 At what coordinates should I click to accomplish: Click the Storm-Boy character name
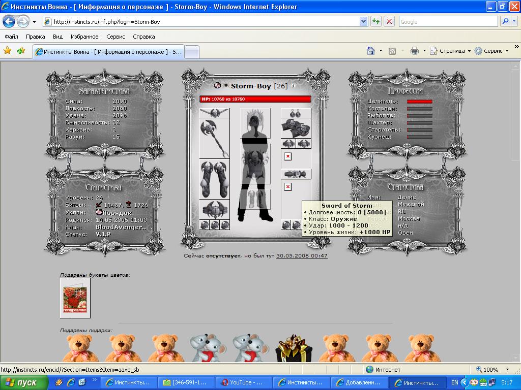[x=251, y=86]
